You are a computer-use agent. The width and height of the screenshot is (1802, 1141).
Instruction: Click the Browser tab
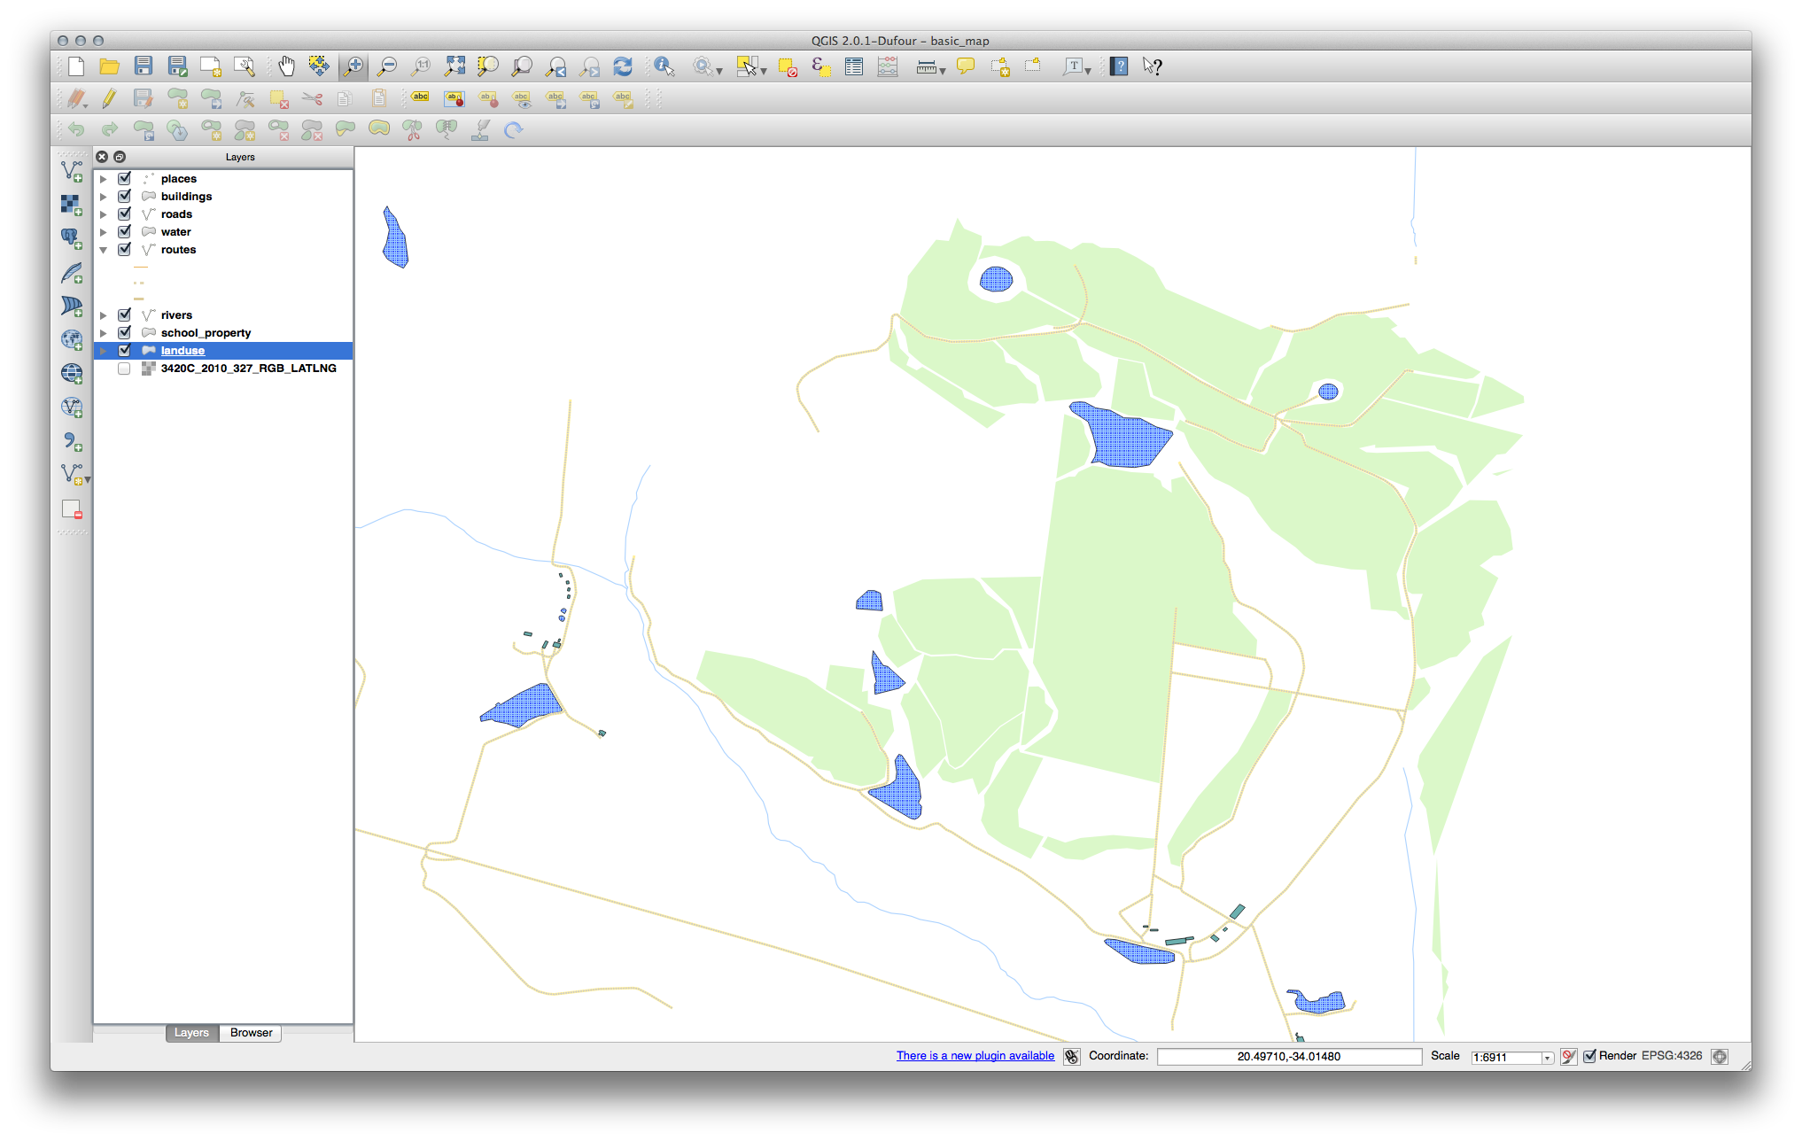coord(251,1032)
